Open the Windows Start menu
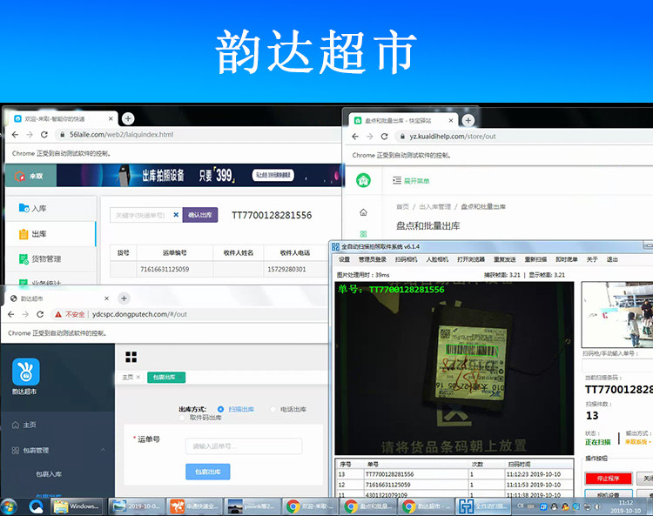 (10, 506)
